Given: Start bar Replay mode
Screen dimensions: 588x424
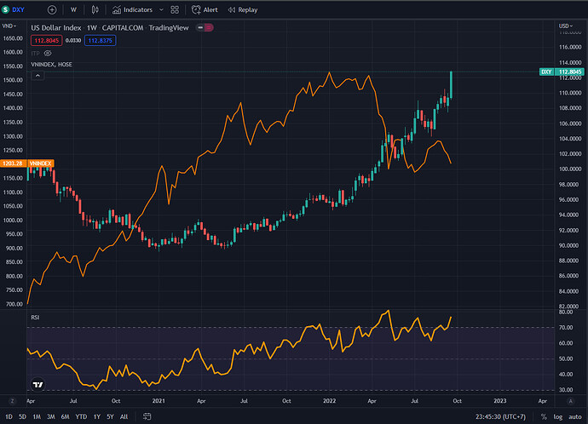Looking at the screenshot, I should [x=242, y=9].
